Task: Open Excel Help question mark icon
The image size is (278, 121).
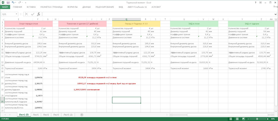Action: coord(255,2)
